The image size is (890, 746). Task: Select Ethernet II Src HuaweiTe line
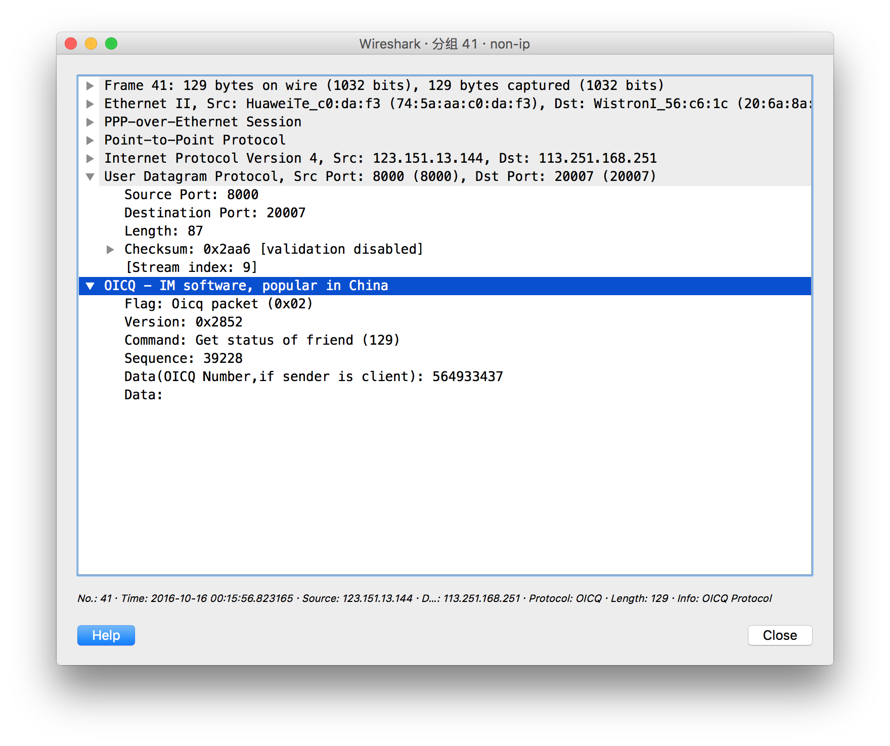457,104
